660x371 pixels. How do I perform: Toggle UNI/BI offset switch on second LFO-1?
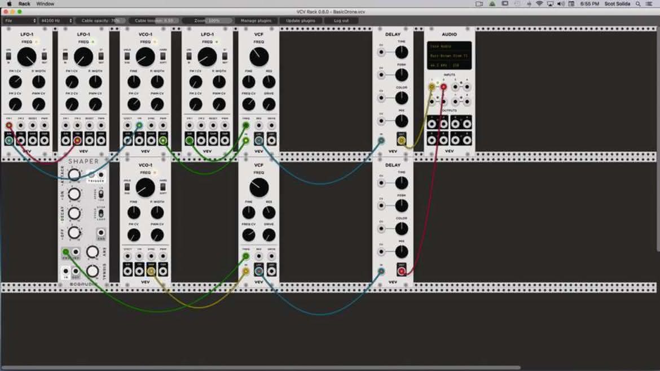pyautogui.click(x=65, y=56)
